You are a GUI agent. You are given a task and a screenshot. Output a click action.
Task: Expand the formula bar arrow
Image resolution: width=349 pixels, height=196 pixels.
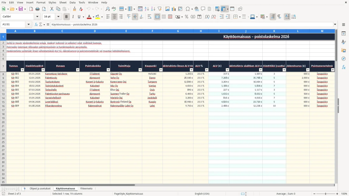pyautogui.click(x=335, y=24)
